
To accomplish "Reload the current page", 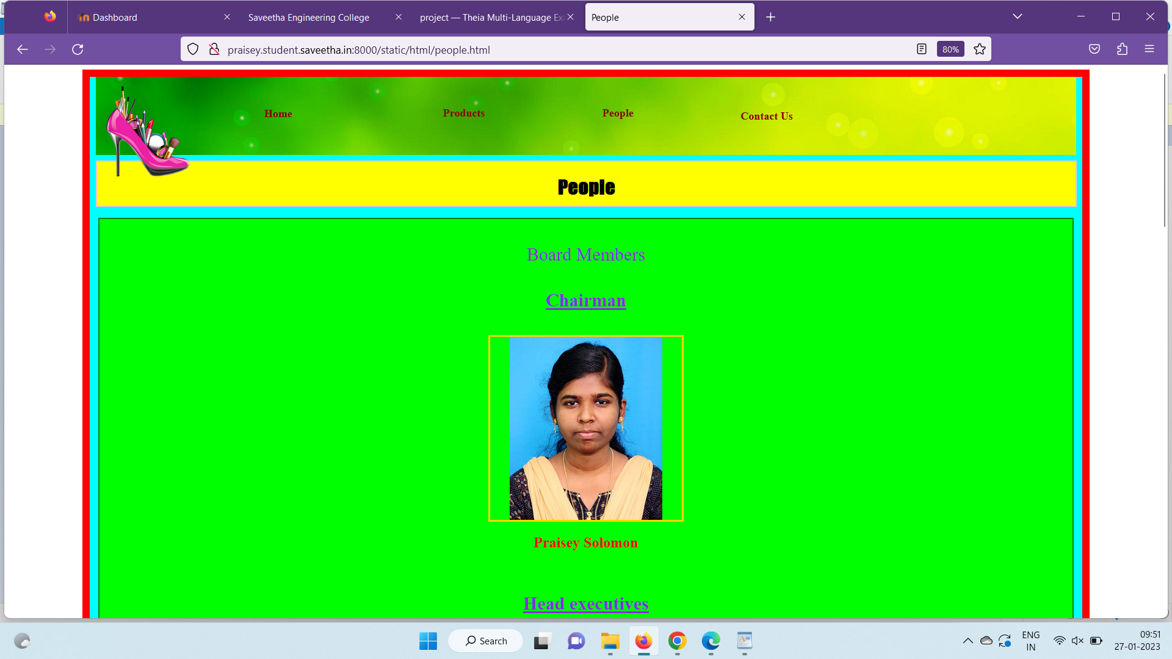I will pyautogui.click(x=78, y=49).
